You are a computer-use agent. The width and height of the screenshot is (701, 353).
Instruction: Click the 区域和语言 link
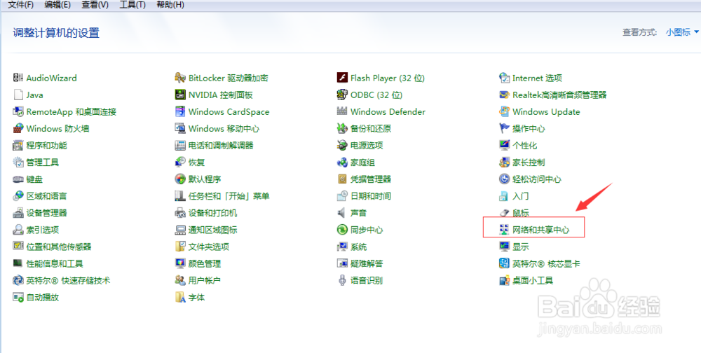coord(46,196)
